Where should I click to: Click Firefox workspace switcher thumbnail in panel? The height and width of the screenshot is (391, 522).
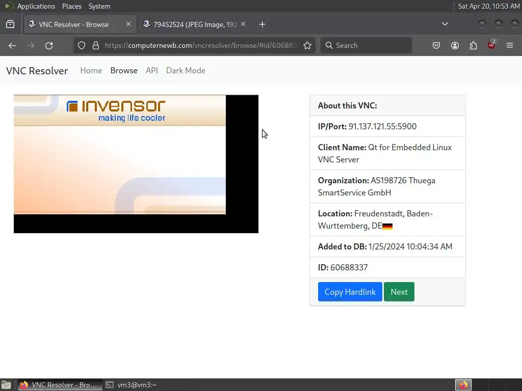463,385
